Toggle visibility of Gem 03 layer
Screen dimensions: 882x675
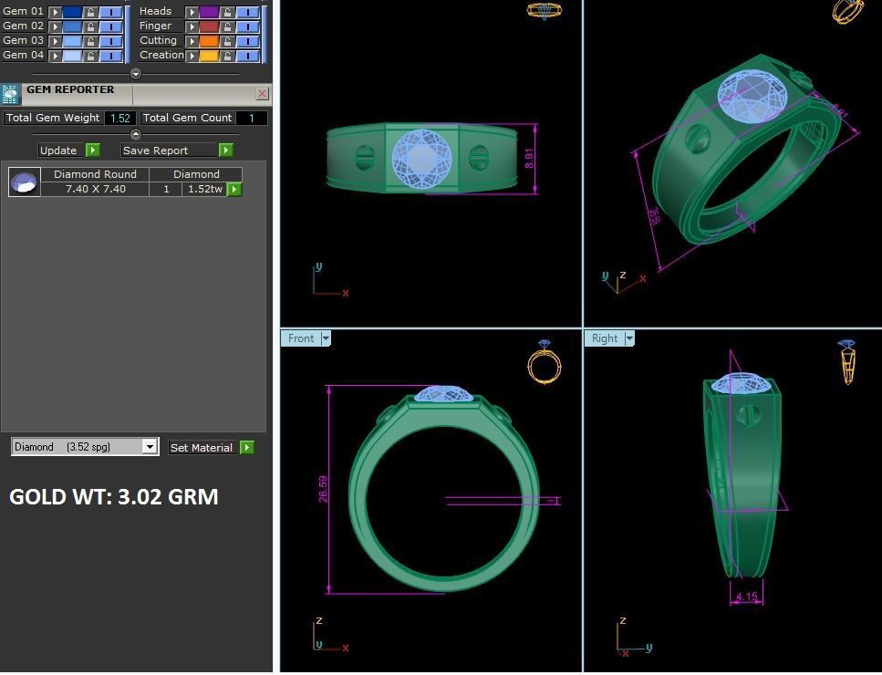click(110, 41)
